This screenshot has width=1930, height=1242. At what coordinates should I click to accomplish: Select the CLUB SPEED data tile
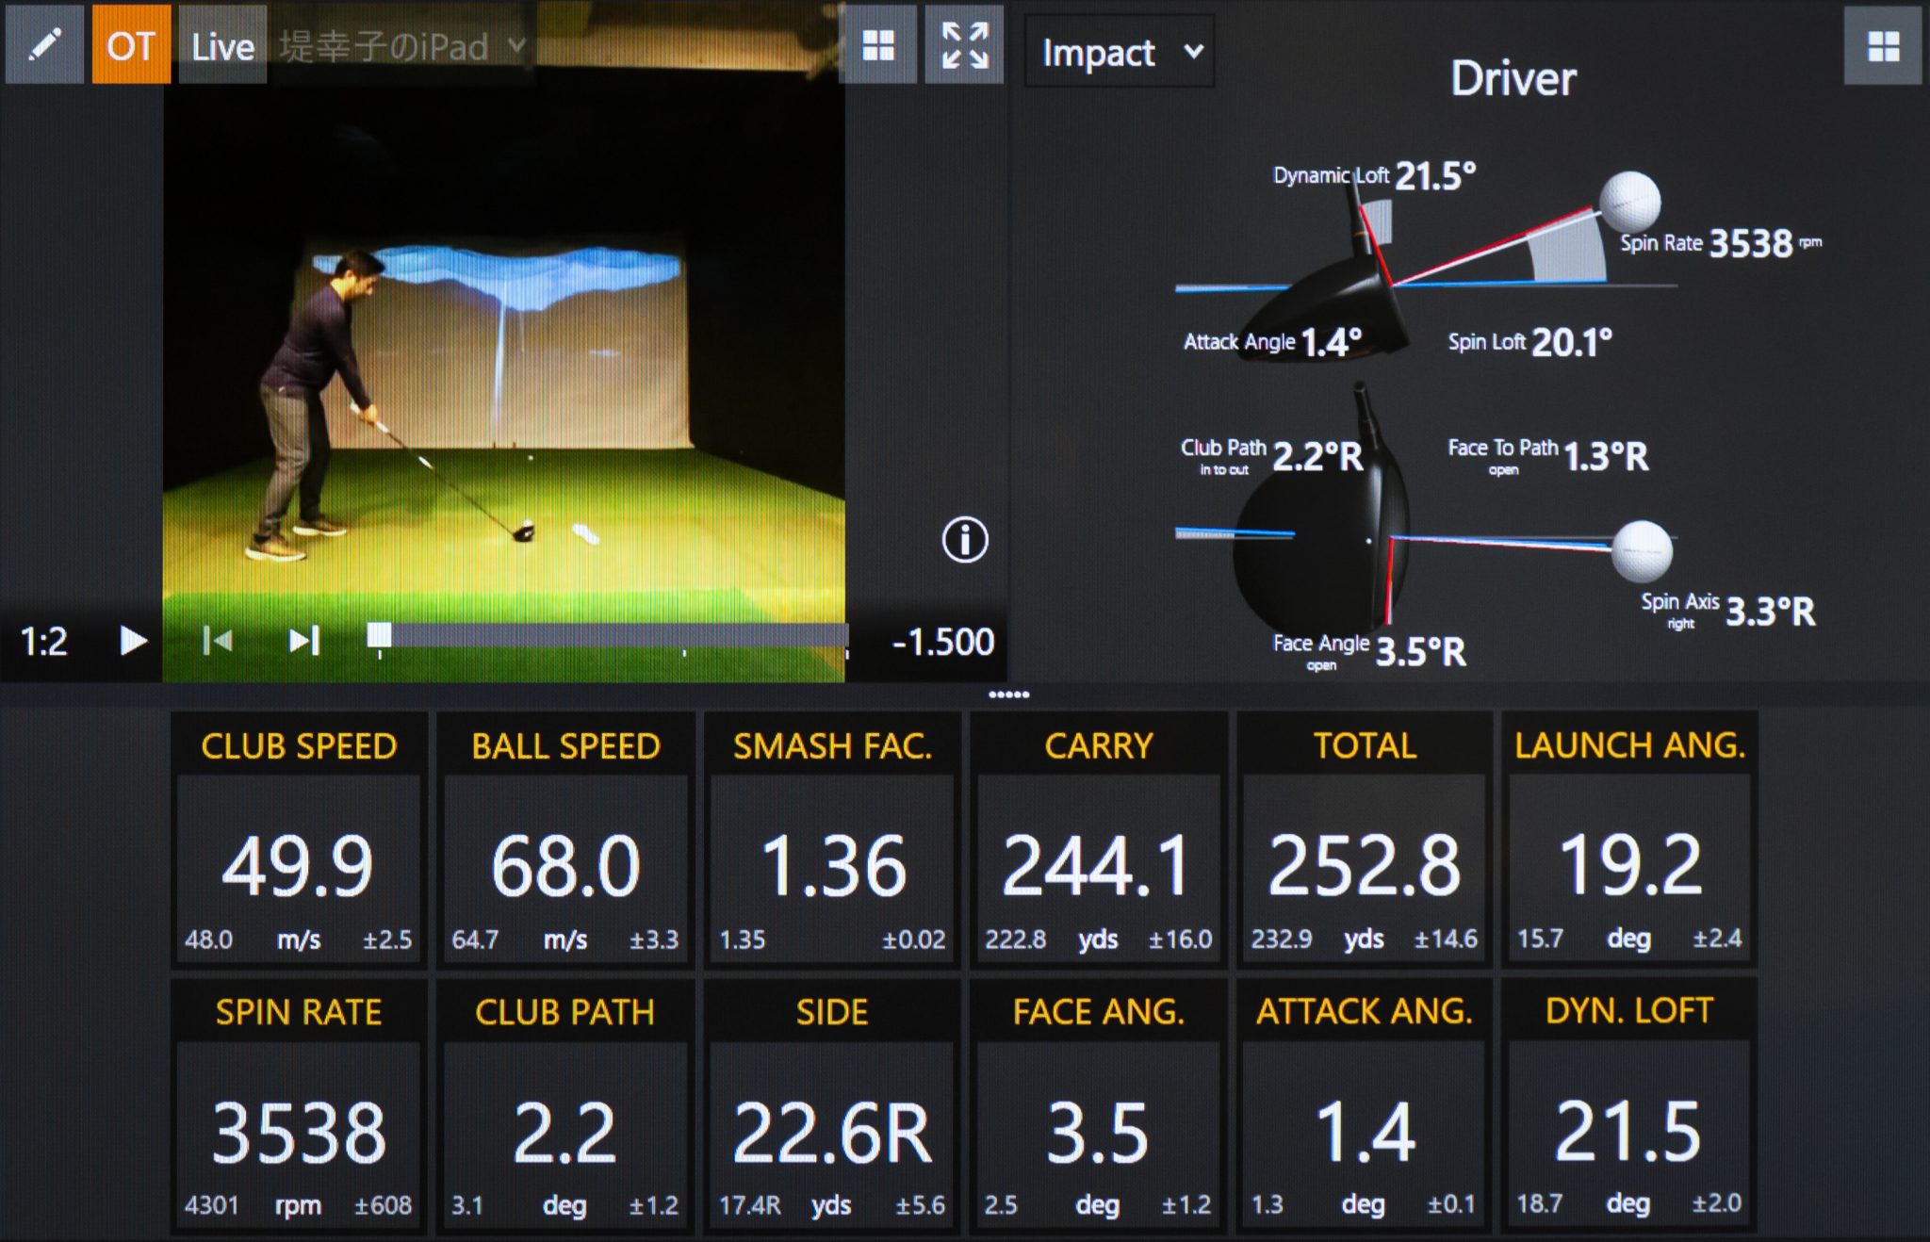pyautogui.click(x=299, y=840)
